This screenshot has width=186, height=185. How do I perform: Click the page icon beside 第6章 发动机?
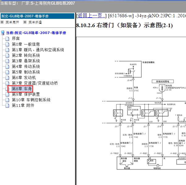coord(7,78)
